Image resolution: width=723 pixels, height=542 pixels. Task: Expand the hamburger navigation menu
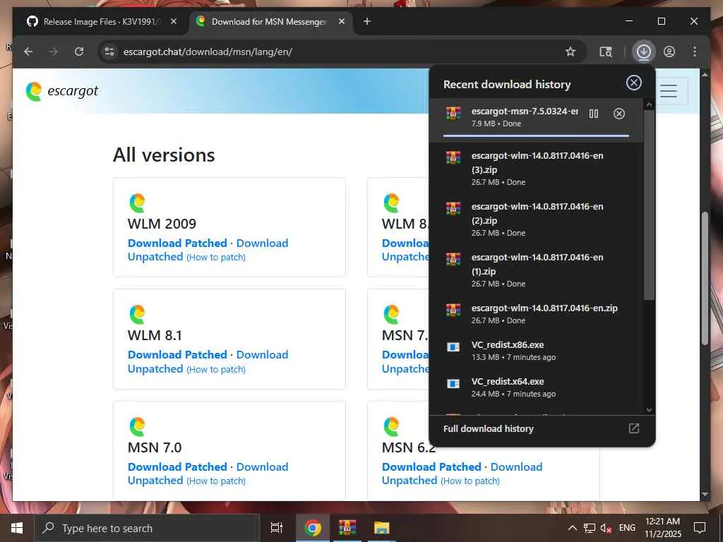(x=668, y=91)
